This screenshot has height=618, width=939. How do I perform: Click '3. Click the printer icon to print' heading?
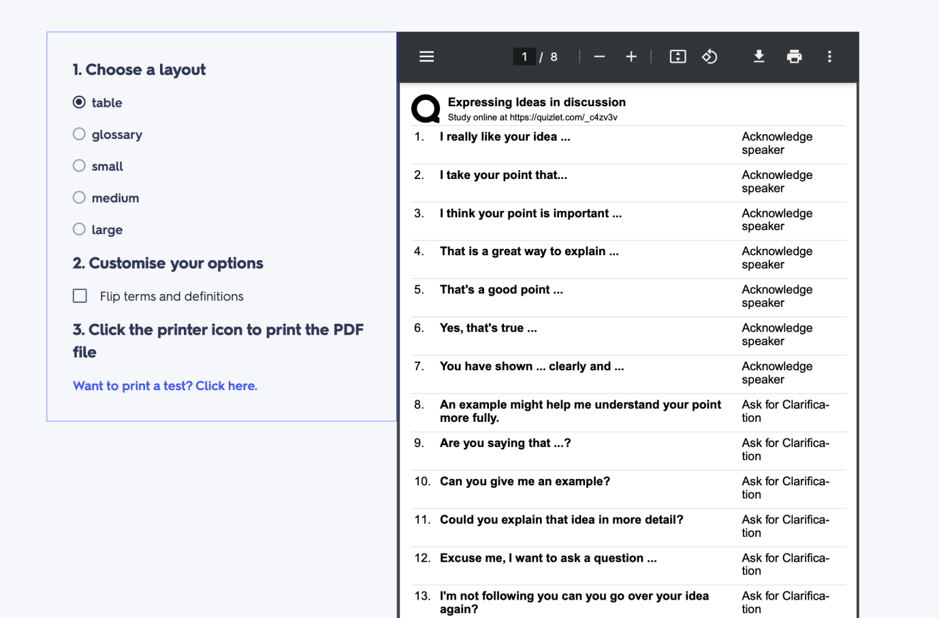[219, 341]
